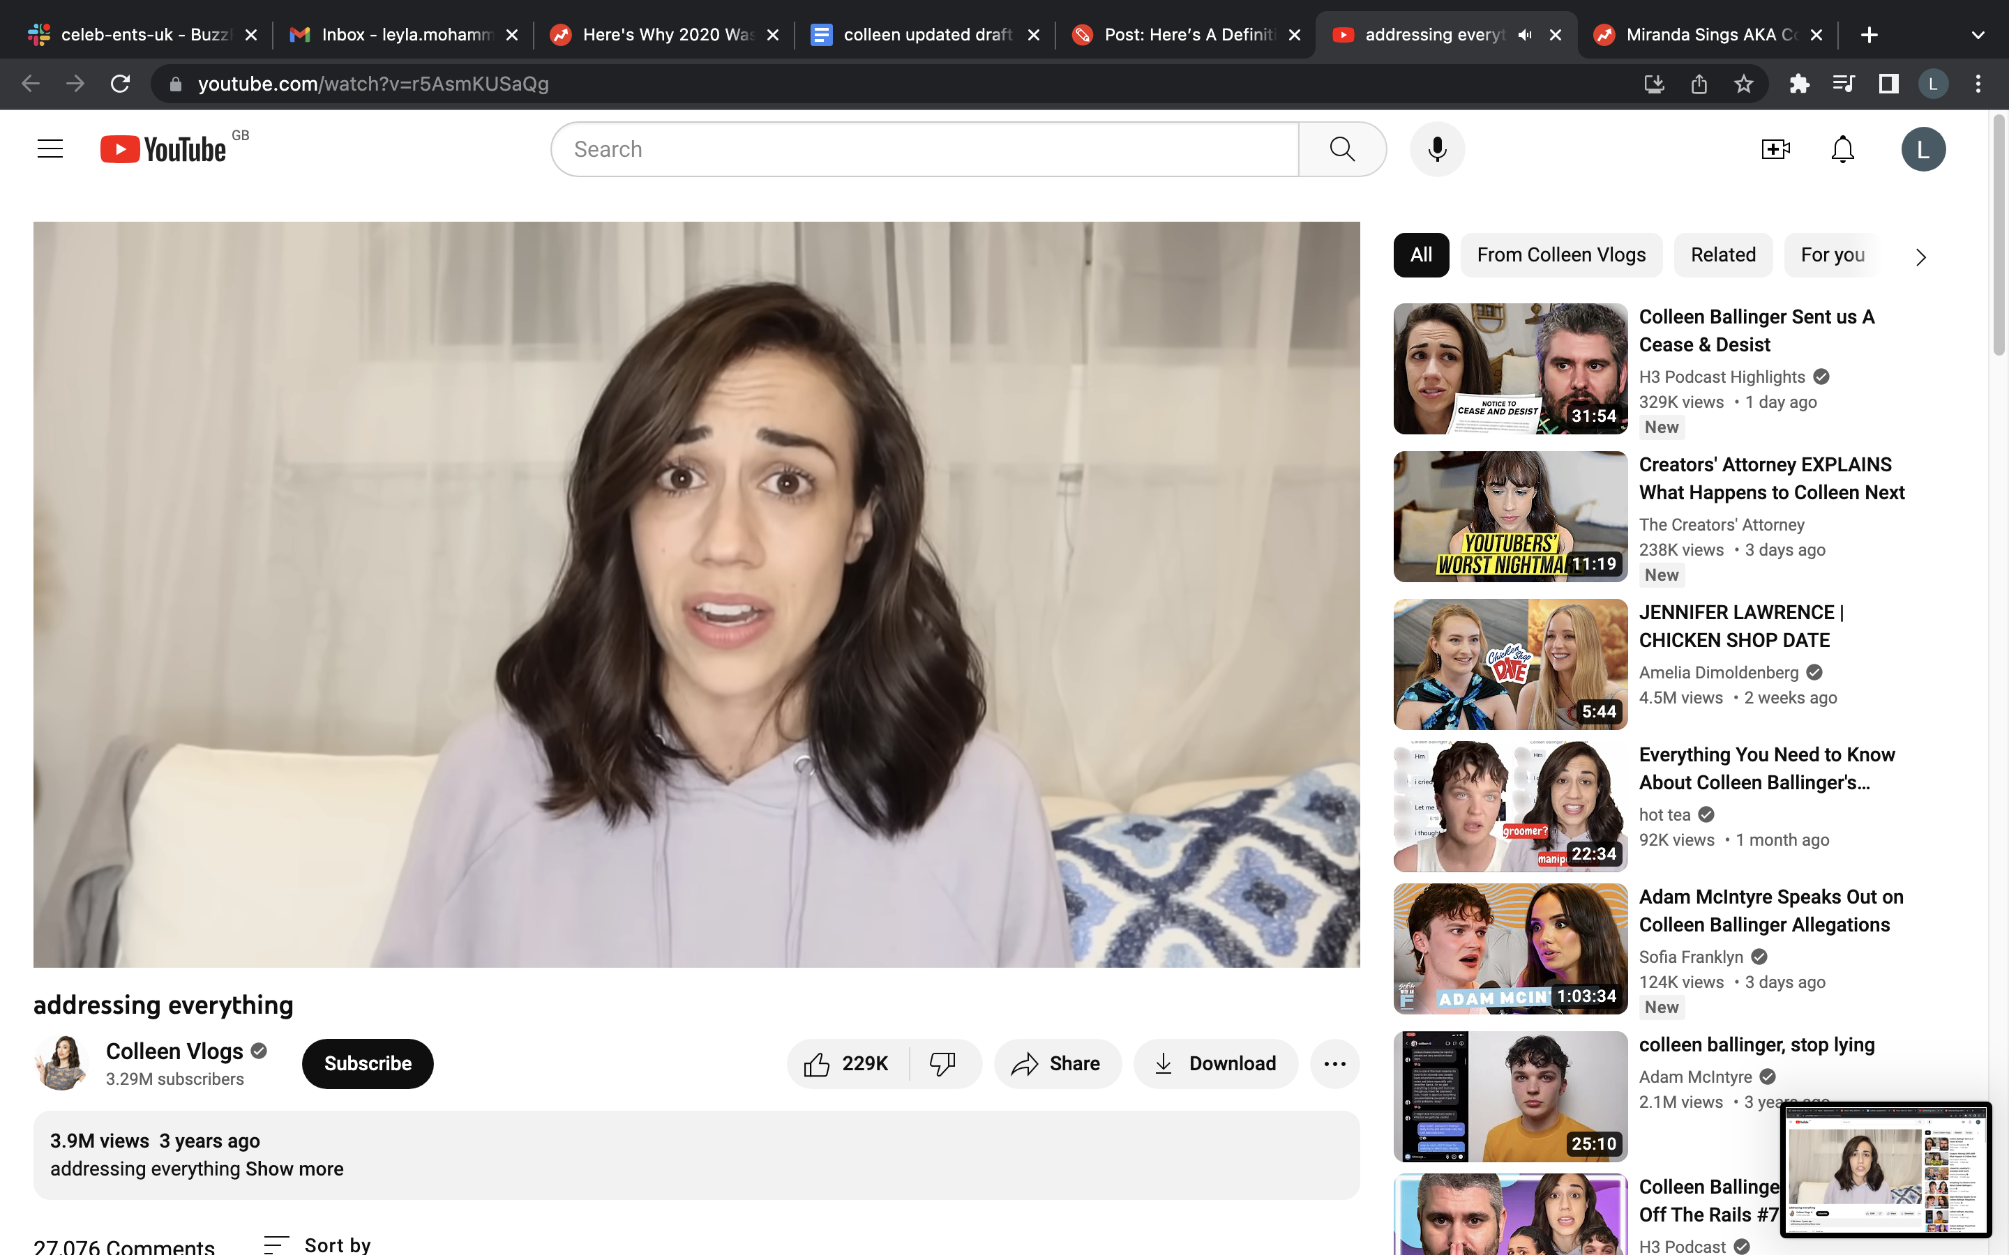Viewport: 2009px width, 1255px height.
Task: Click inside the YouTube search field
Action: pos(924,149)
